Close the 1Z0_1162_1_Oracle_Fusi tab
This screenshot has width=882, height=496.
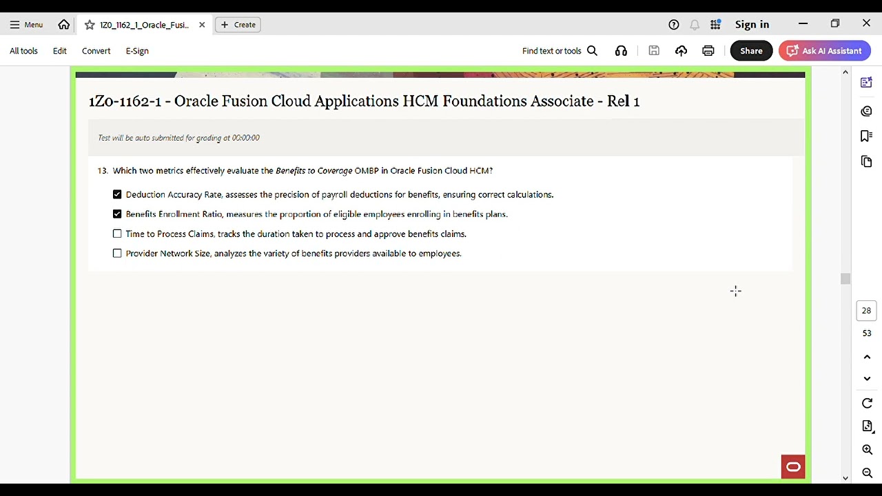[202, 25]
